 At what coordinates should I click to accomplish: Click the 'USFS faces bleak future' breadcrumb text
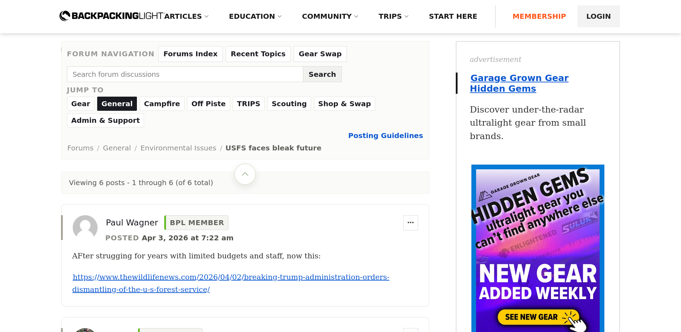tap(273, 148)
